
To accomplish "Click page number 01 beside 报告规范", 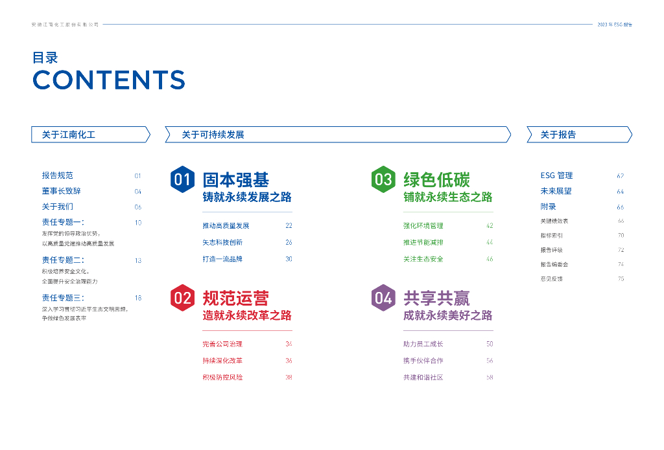I will pos(137,176).
